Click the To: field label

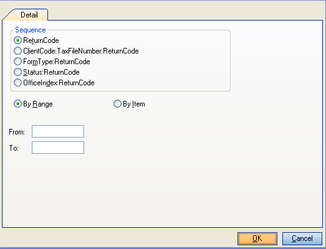[x=14, y=148]
